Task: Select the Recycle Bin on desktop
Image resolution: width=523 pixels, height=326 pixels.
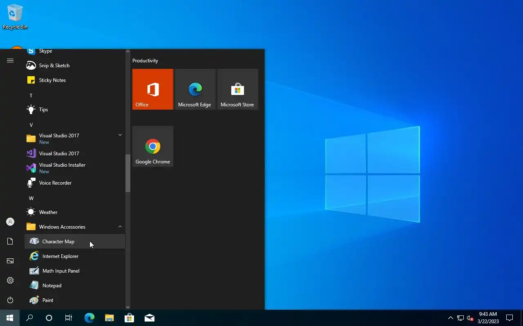Action: [15, 17]
